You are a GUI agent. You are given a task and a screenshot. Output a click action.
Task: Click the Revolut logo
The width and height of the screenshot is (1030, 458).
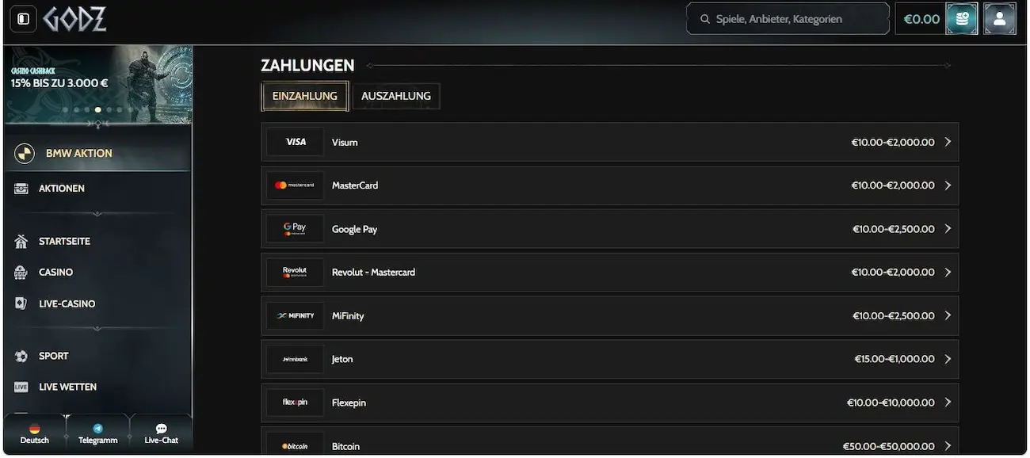click(x=296, y=272)
